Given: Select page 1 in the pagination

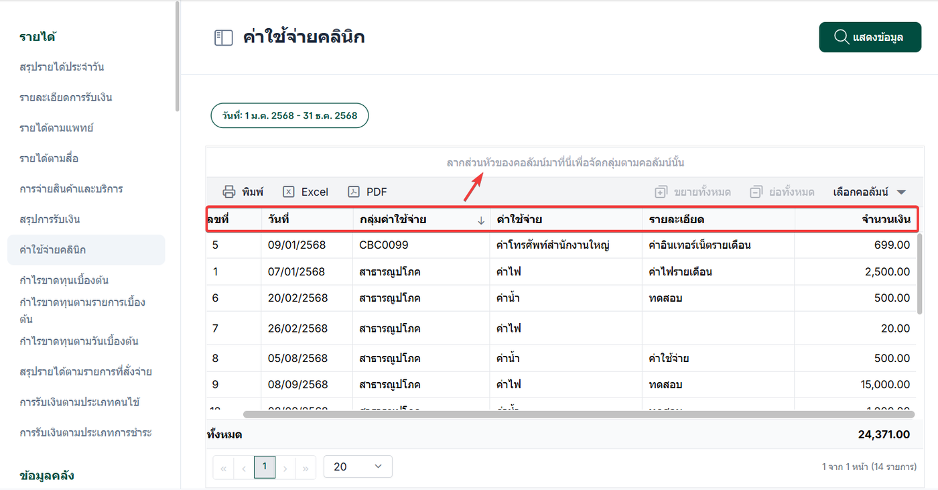Looking at the screenshot, I should tap(265, 467).
